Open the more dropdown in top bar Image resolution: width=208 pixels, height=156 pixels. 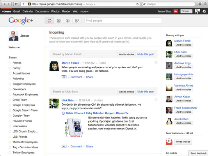coord(84,11)
